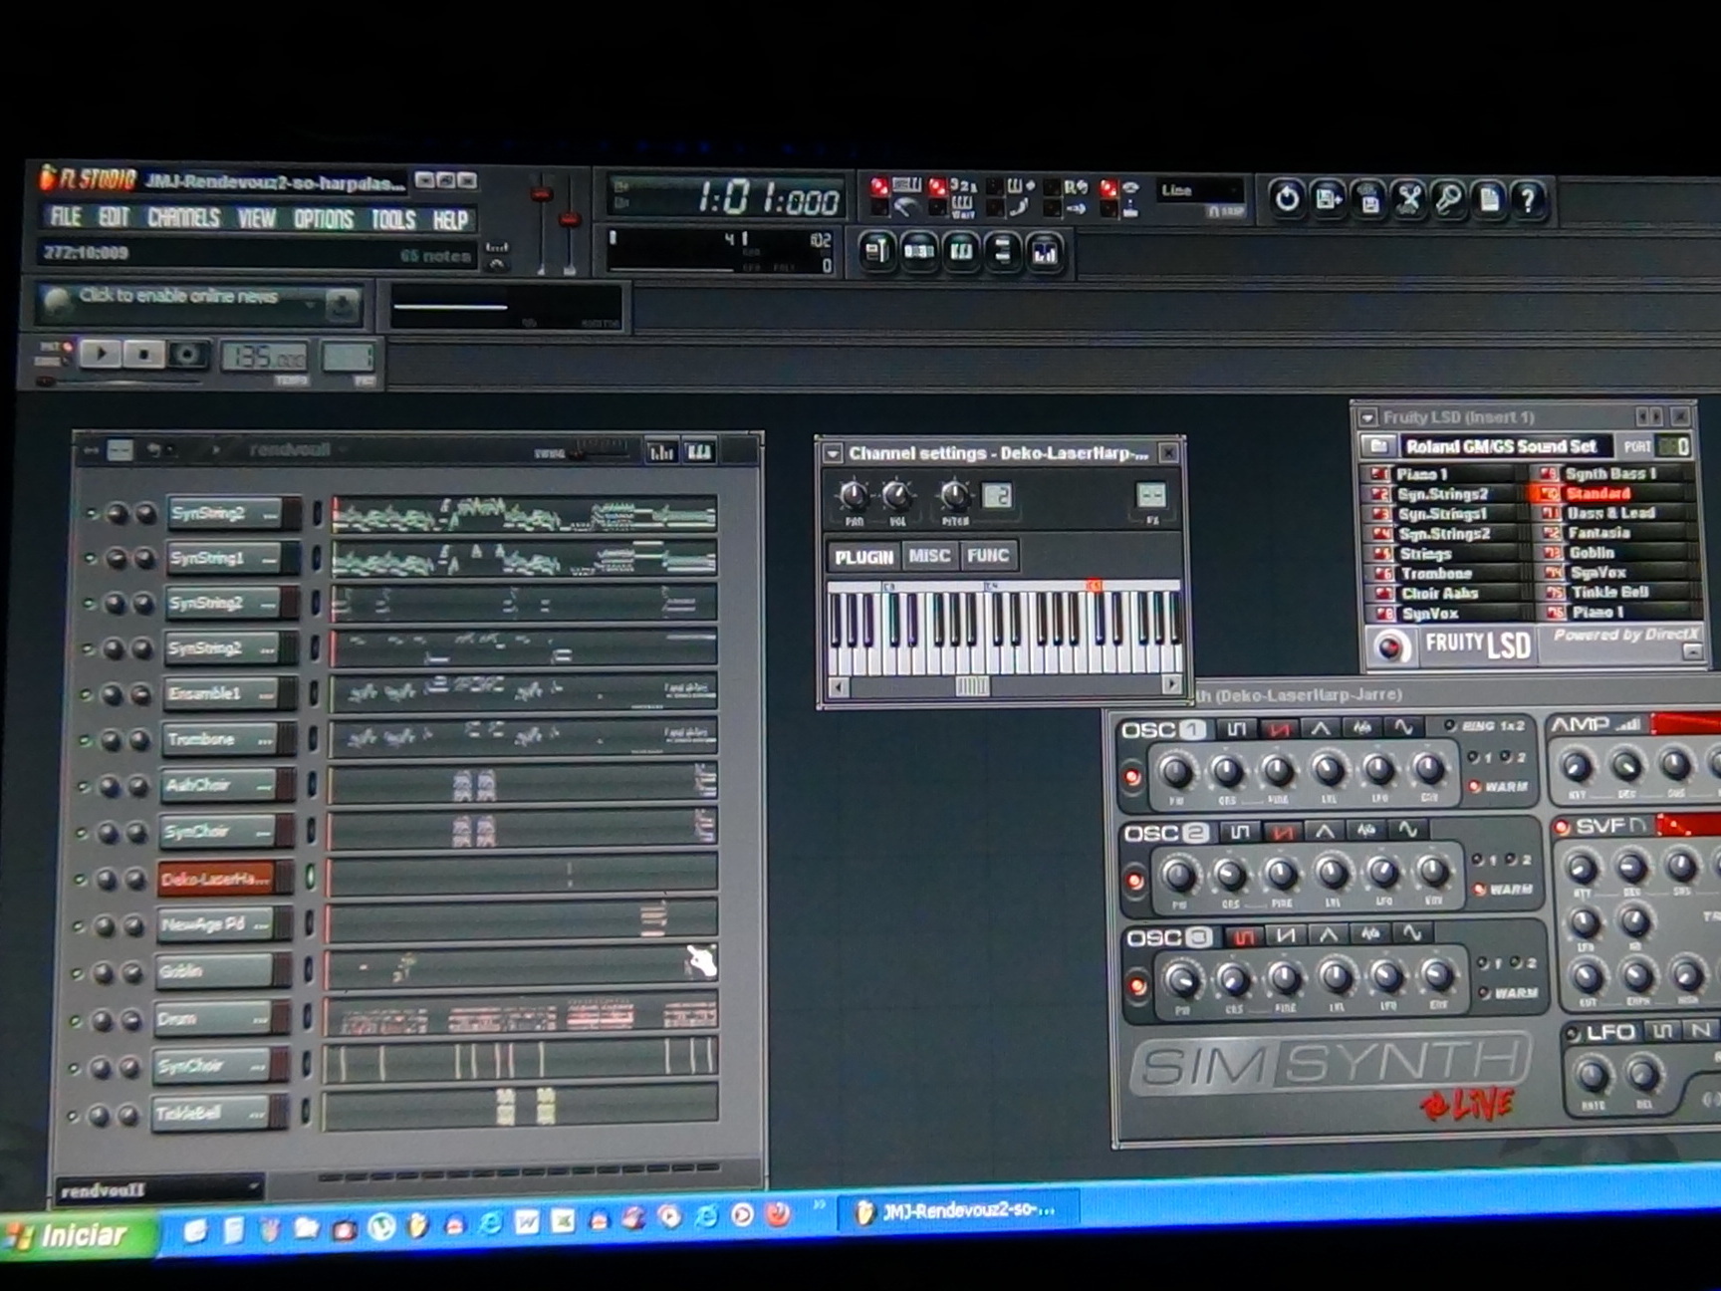Screen dimensions: 1721x1291
Task: Open the Line snap mode dropdown
Action: tap(1200, 190)
